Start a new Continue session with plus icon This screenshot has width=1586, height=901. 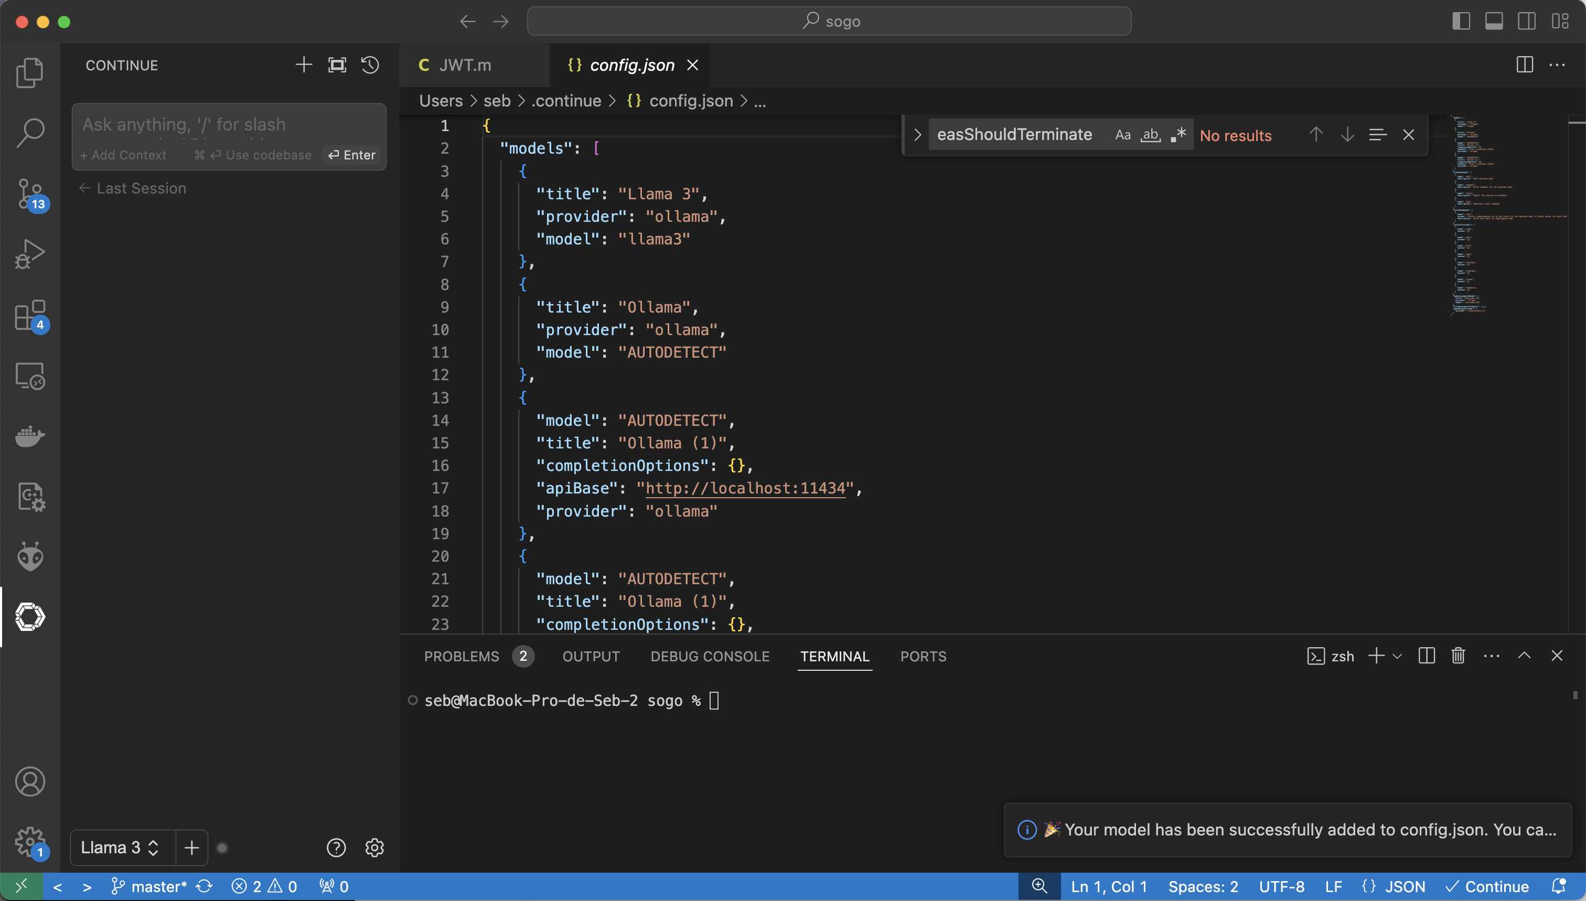(303, 65)
